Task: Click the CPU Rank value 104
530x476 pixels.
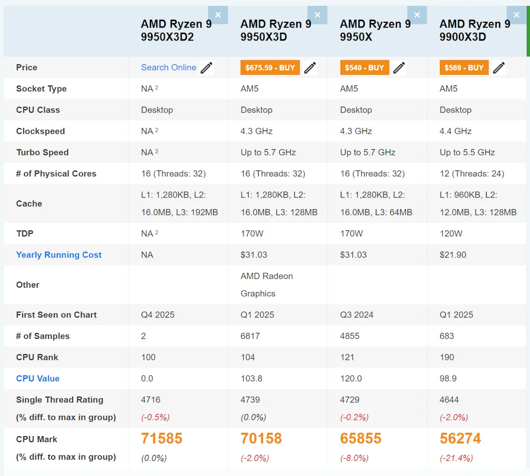Action: (x=248, y=357)
